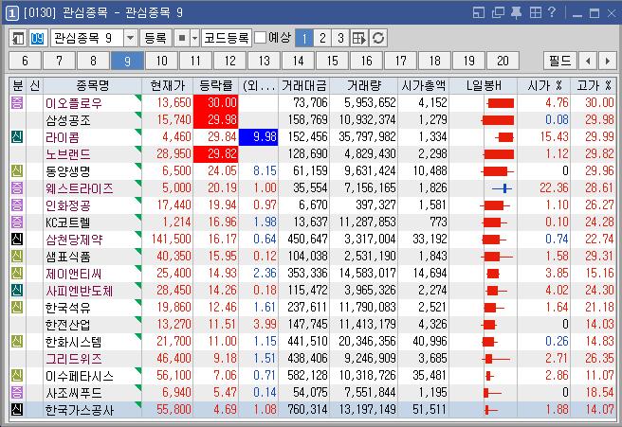622x427 pixels.
Task: Switch to group tab 6
Action: 25,61
